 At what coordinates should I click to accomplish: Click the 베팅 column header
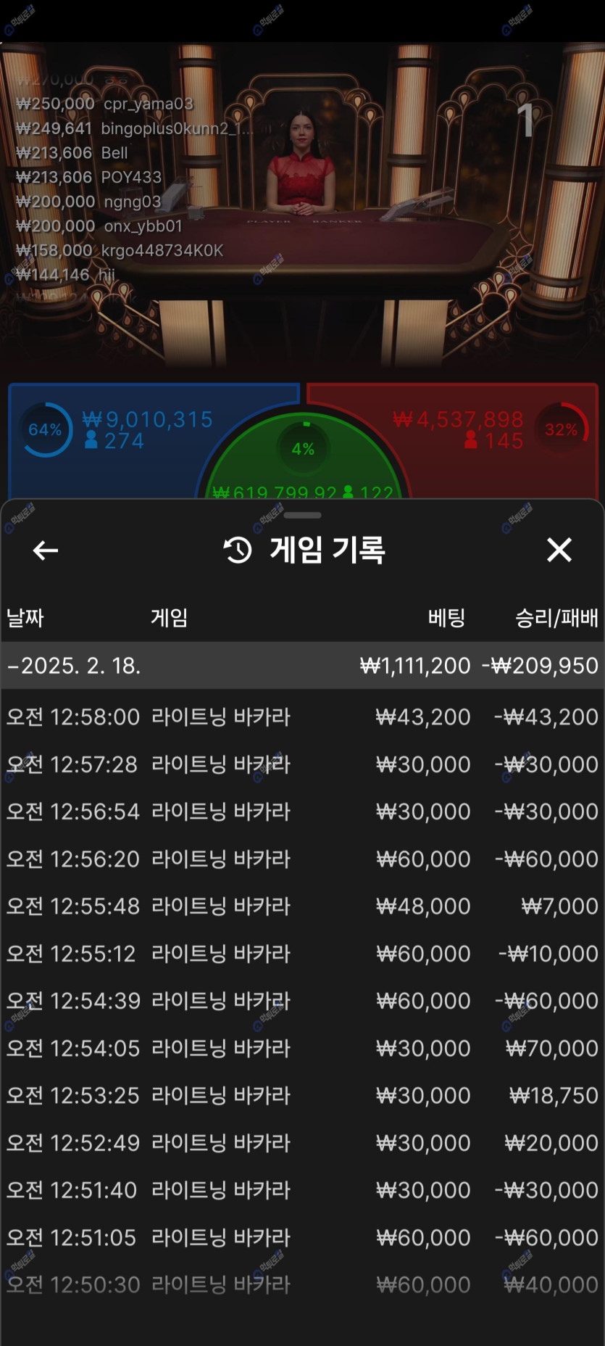coord(446,618)
